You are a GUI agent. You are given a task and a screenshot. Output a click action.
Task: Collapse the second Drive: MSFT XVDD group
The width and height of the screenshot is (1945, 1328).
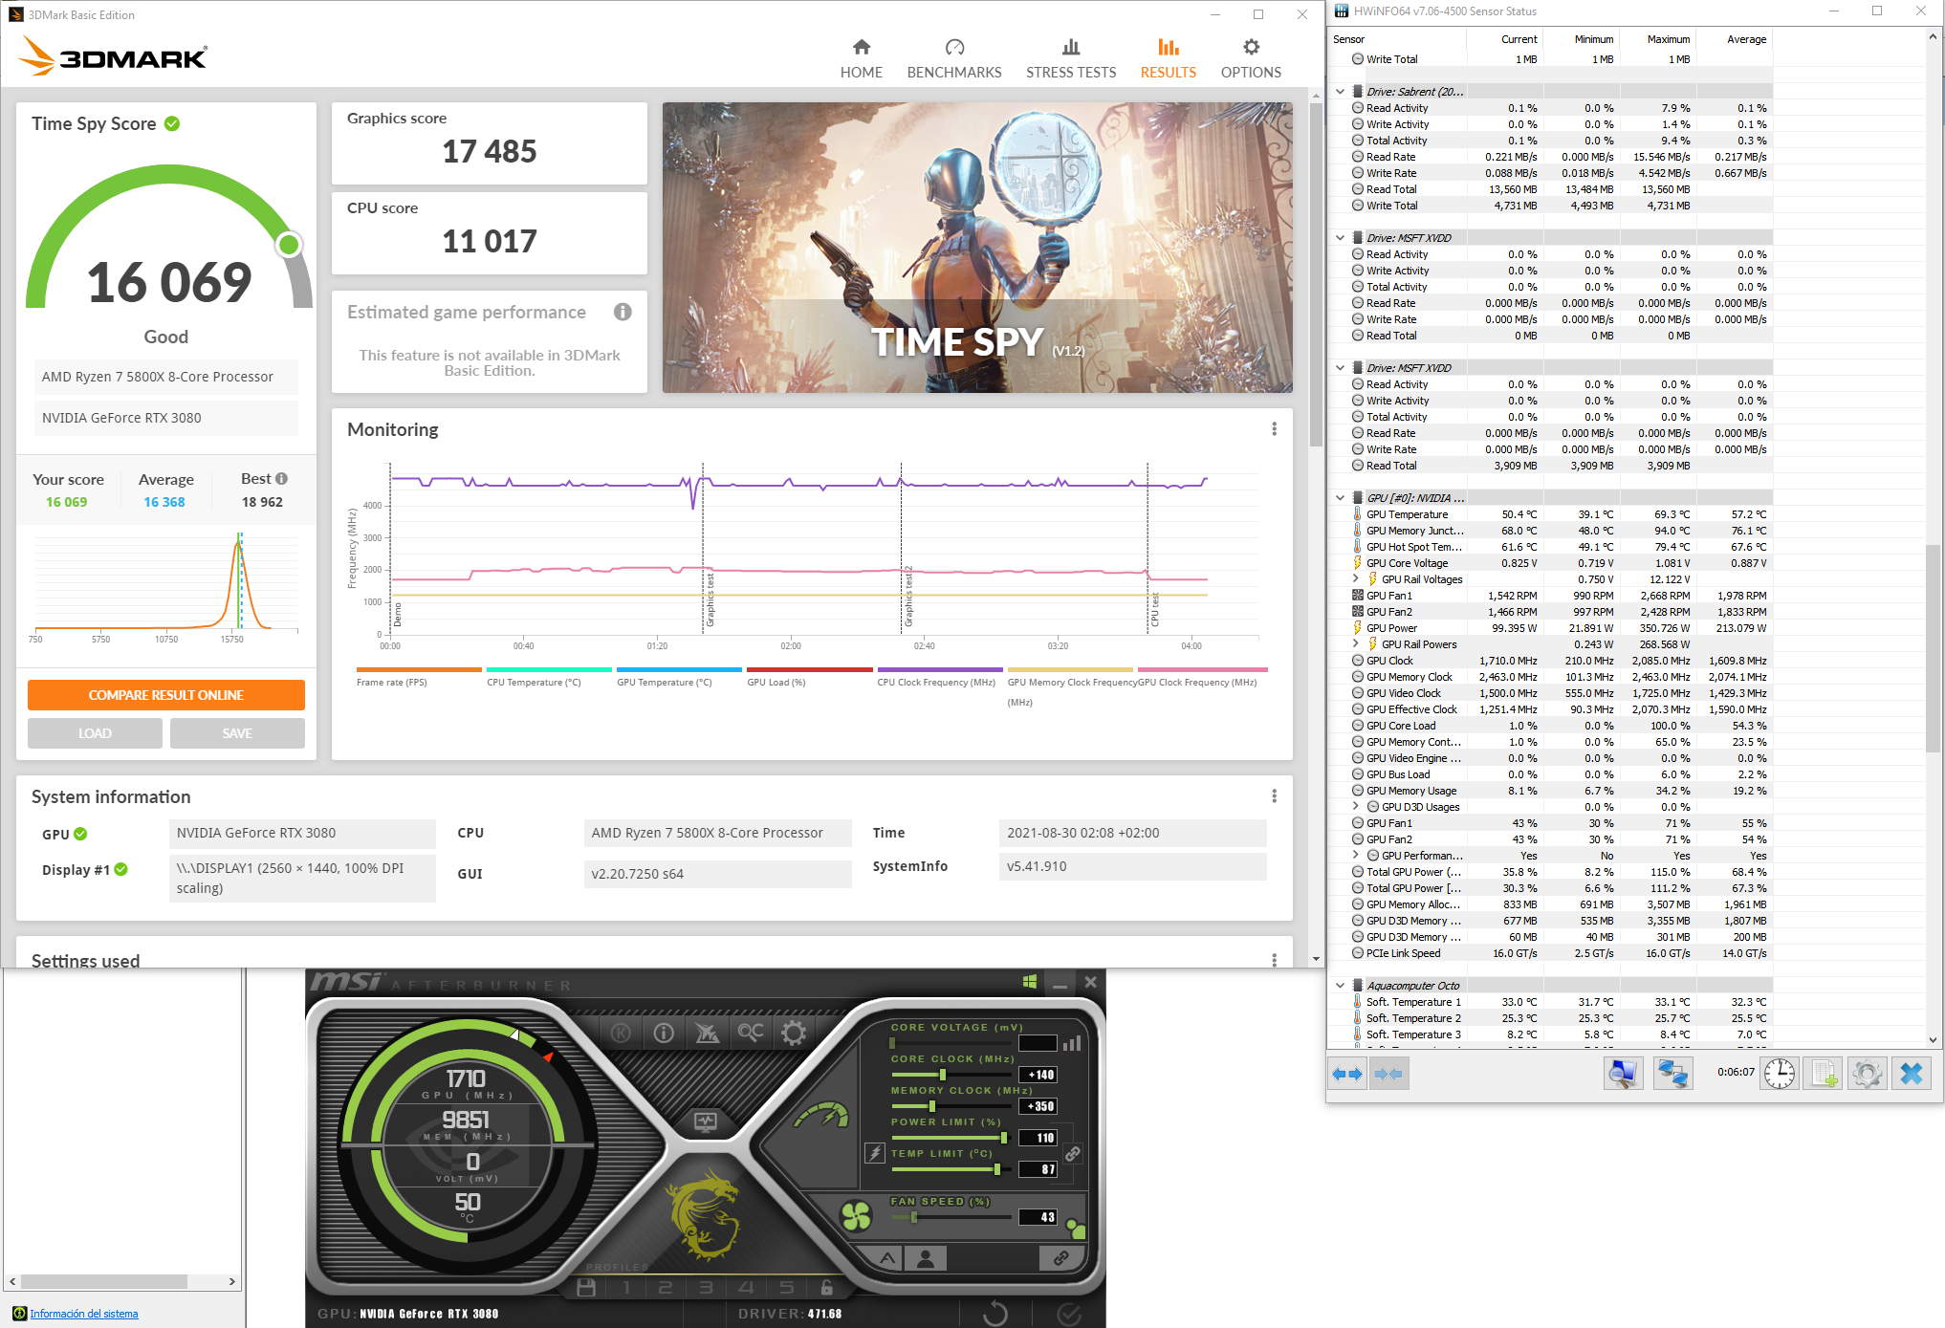coord(1341,368)
